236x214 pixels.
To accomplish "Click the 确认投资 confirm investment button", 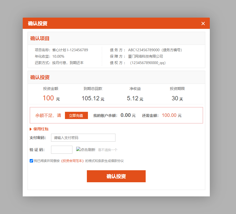I will [x=116, y=176].
